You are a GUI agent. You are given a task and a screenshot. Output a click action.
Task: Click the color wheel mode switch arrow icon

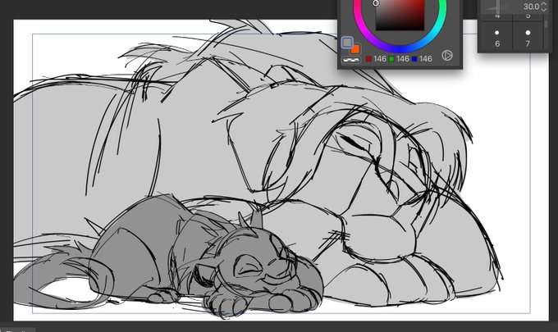pyautogui.click(x=447, y=56)
